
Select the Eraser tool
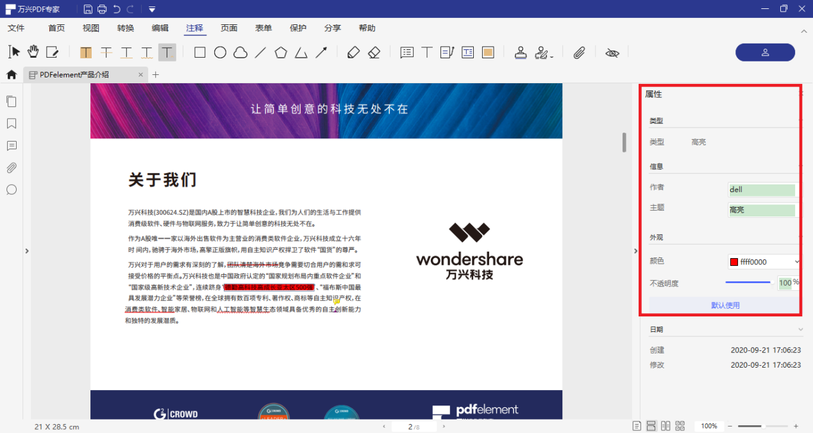[374, 52]
